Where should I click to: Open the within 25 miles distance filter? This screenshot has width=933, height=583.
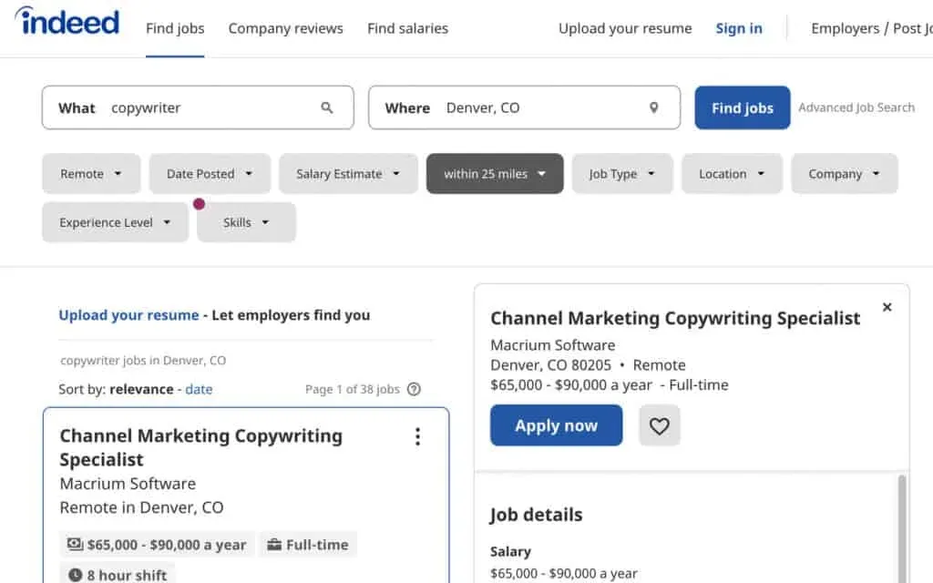point(495,174)
